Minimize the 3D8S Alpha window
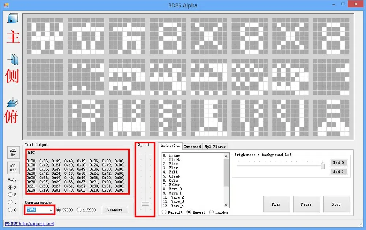Screen dimensions: 366x230 pos(334,4)
